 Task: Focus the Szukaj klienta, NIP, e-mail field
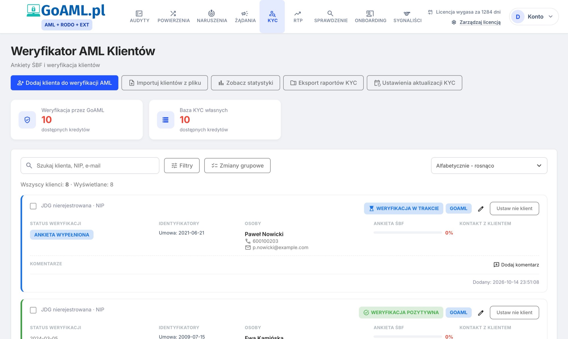click(90, 166)
